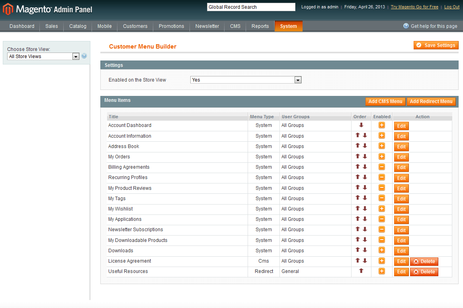Move My Wishlist up arrow
The width and height of the screenshot is (463, 308).
[358, 208]
